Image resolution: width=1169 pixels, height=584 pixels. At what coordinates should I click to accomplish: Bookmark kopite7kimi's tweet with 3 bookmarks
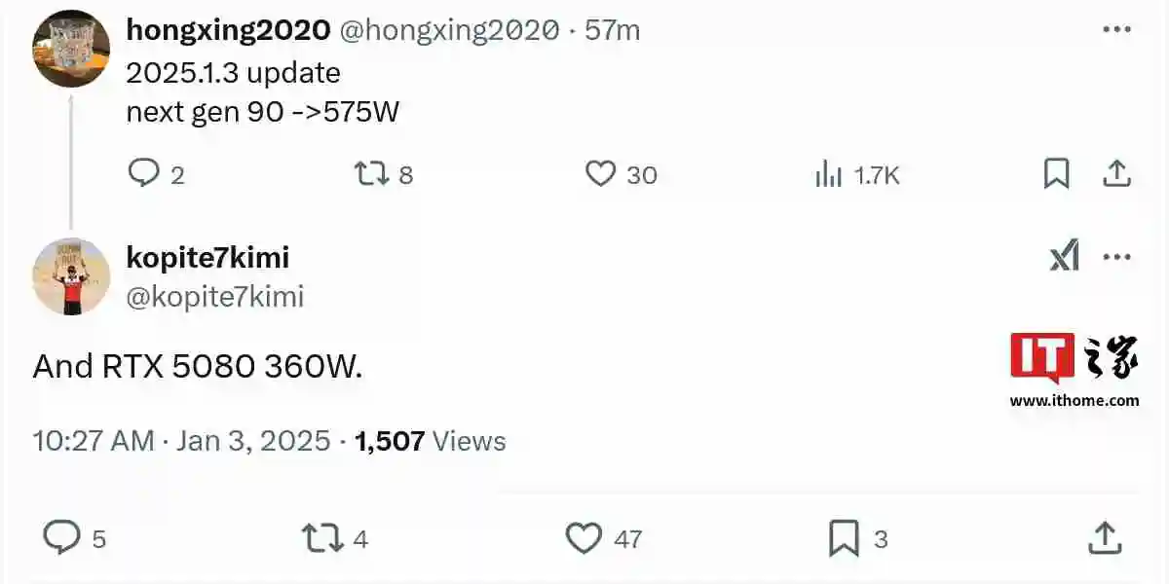pyautogui.click(x=844, y=537)
